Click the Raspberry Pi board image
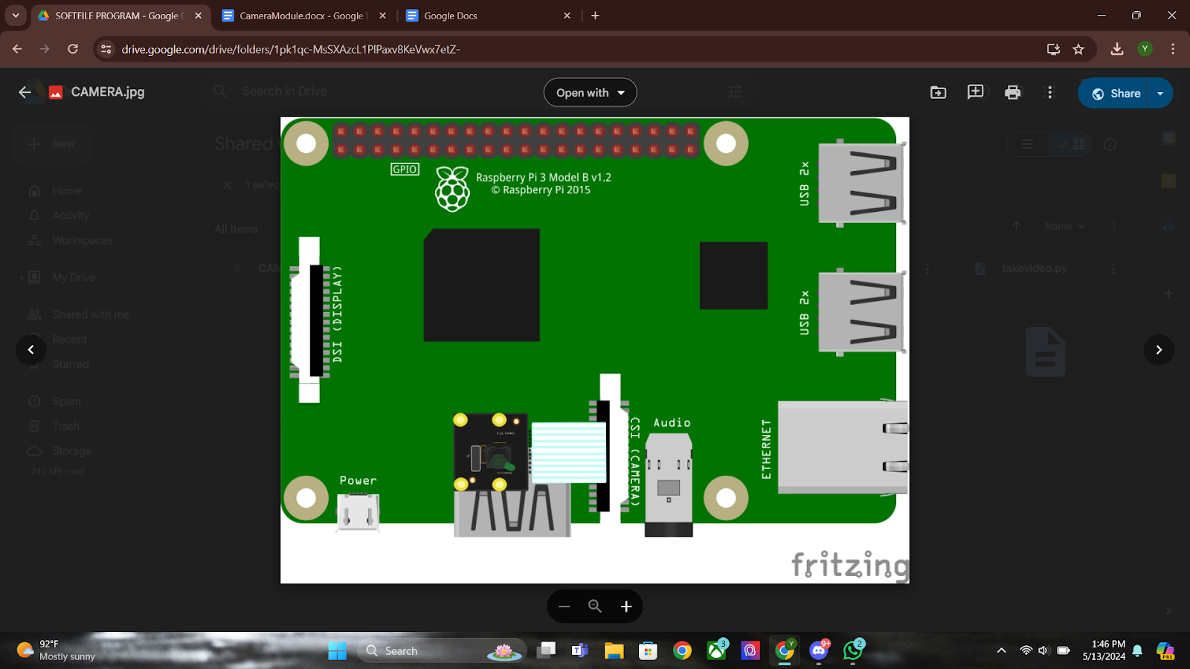The height and width of the screenshot is (669, 1190). [594, 350]
